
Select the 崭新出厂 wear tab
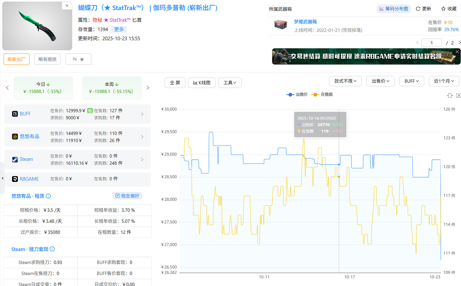(x=16, y=59)
